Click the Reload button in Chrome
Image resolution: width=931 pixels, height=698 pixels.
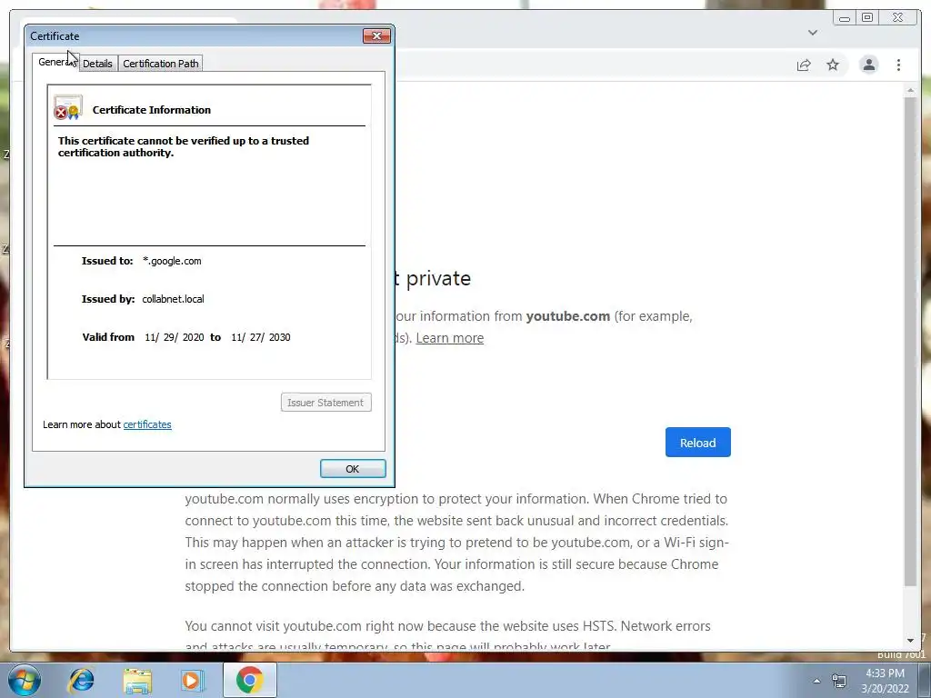coord(697,443)
